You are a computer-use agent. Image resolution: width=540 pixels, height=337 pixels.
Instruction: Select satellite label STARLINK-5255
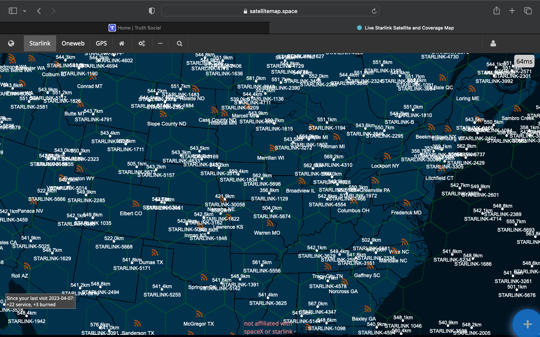[x=162, y=295]
